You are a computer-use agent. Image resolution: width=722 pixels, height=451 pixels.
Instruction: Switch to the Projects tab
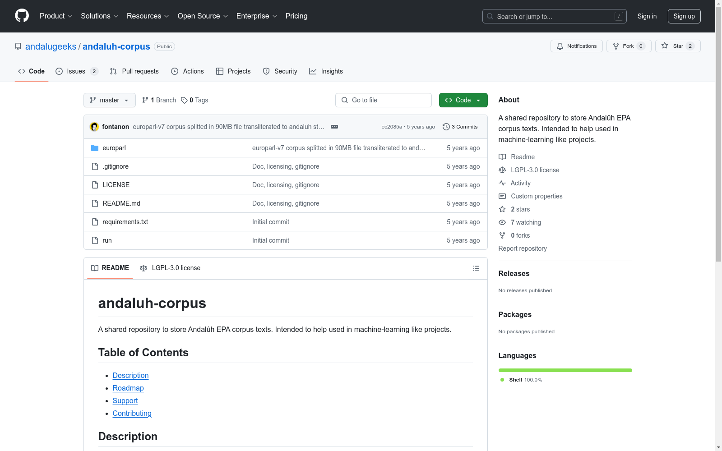[x=233, y=71]
